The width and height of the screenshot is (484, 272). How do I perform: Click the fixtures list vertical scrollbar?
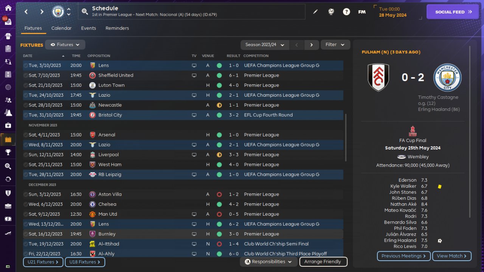click(346, 138)
